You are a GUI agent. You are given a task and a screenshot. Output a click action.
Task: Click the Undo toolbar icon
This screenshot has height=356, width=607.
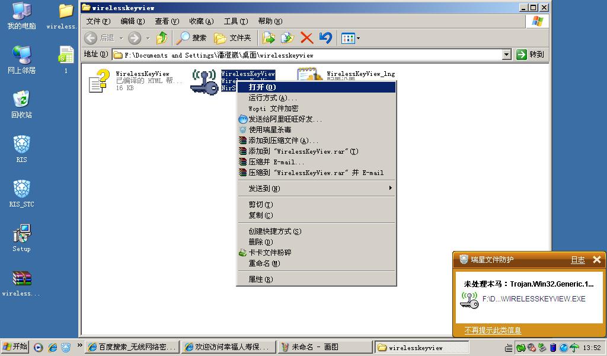325,38
